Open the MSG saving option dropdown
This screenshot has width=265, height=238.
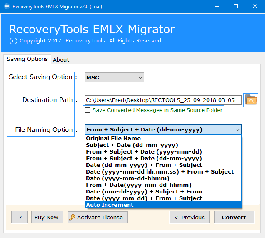pyautogui.click(x=114, y=77)
